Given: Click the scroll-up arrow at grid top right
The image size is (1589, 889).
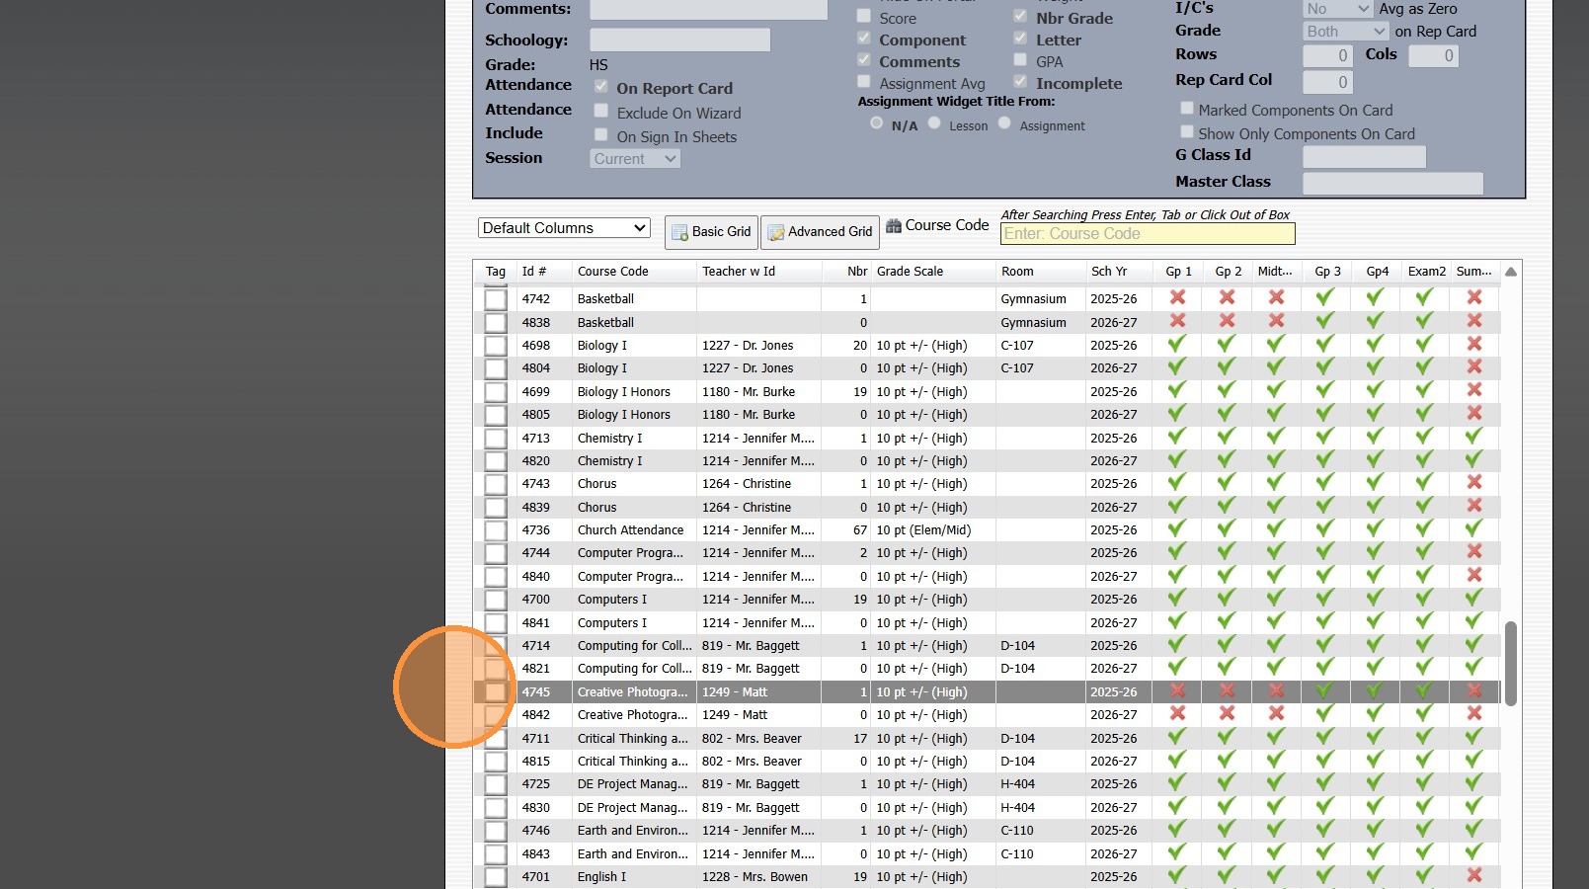Looking at the screenshot, I should click(1510, 272).
